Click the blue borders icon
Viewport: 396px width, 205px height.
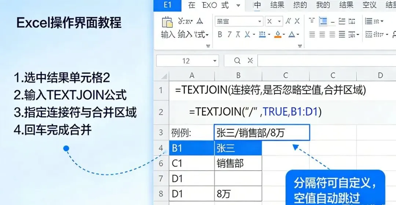point(262,34)
